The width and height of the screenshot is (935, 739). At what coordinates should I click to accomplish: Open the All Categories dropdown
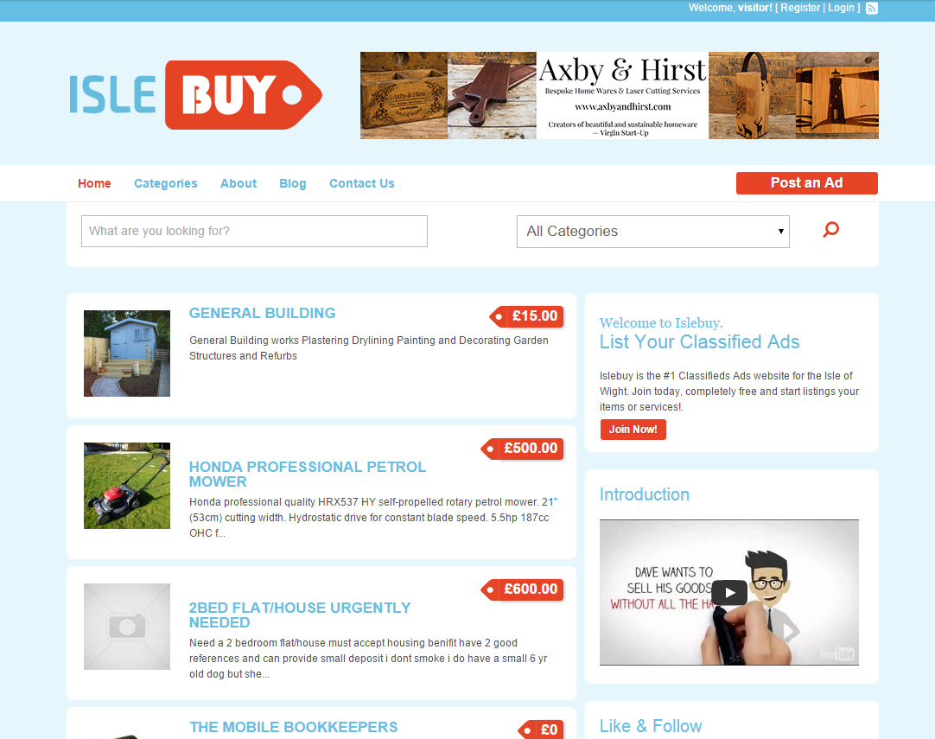tap(653, 232)
